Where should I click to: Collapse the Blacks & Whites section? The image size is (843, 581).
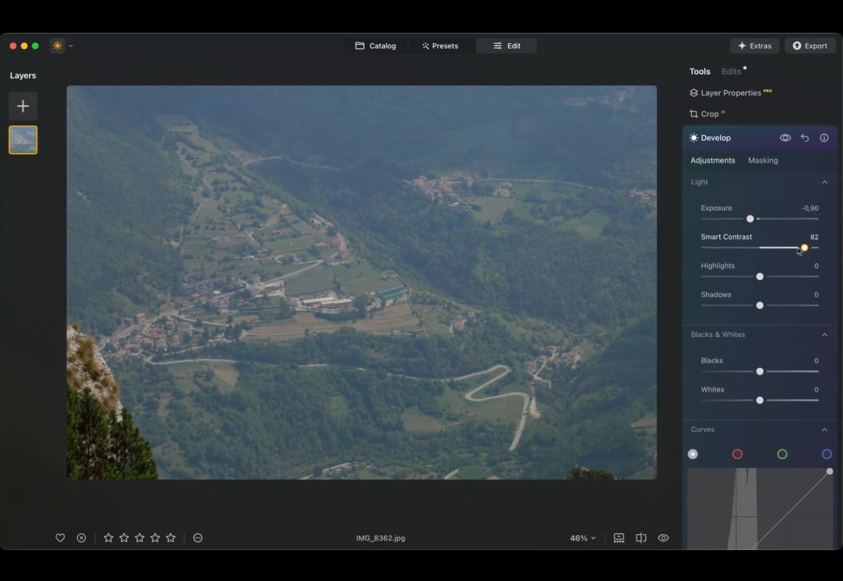click(x=824, y=335)
